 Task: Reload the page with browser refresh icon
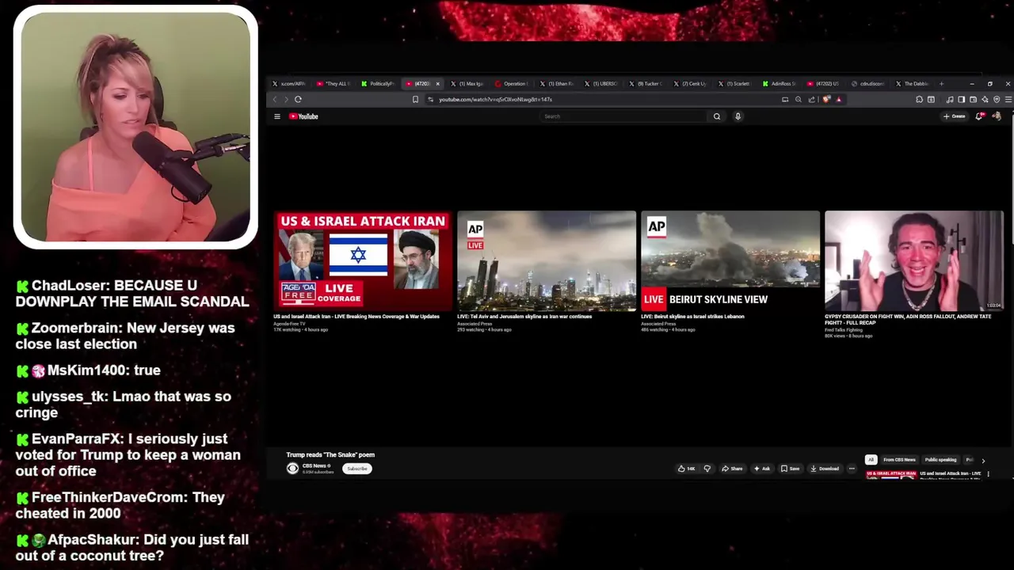pos(298,99)
